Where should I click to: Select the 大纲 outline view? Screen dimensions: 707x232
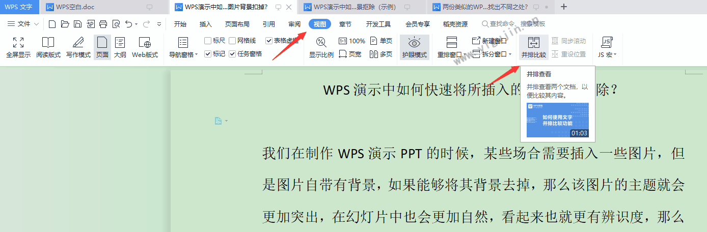120,48
